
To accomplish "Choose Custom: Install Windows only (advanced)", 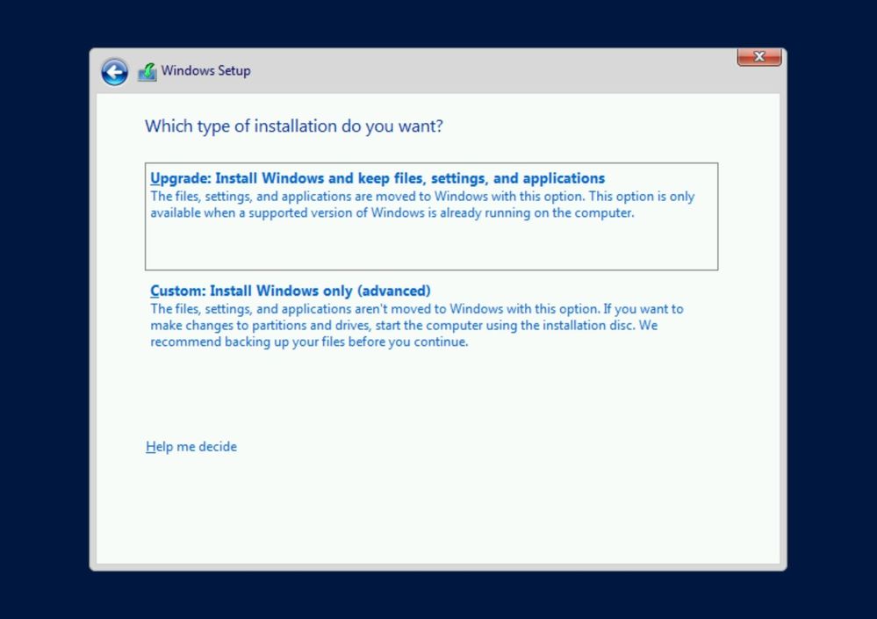I will coord(290,290).
